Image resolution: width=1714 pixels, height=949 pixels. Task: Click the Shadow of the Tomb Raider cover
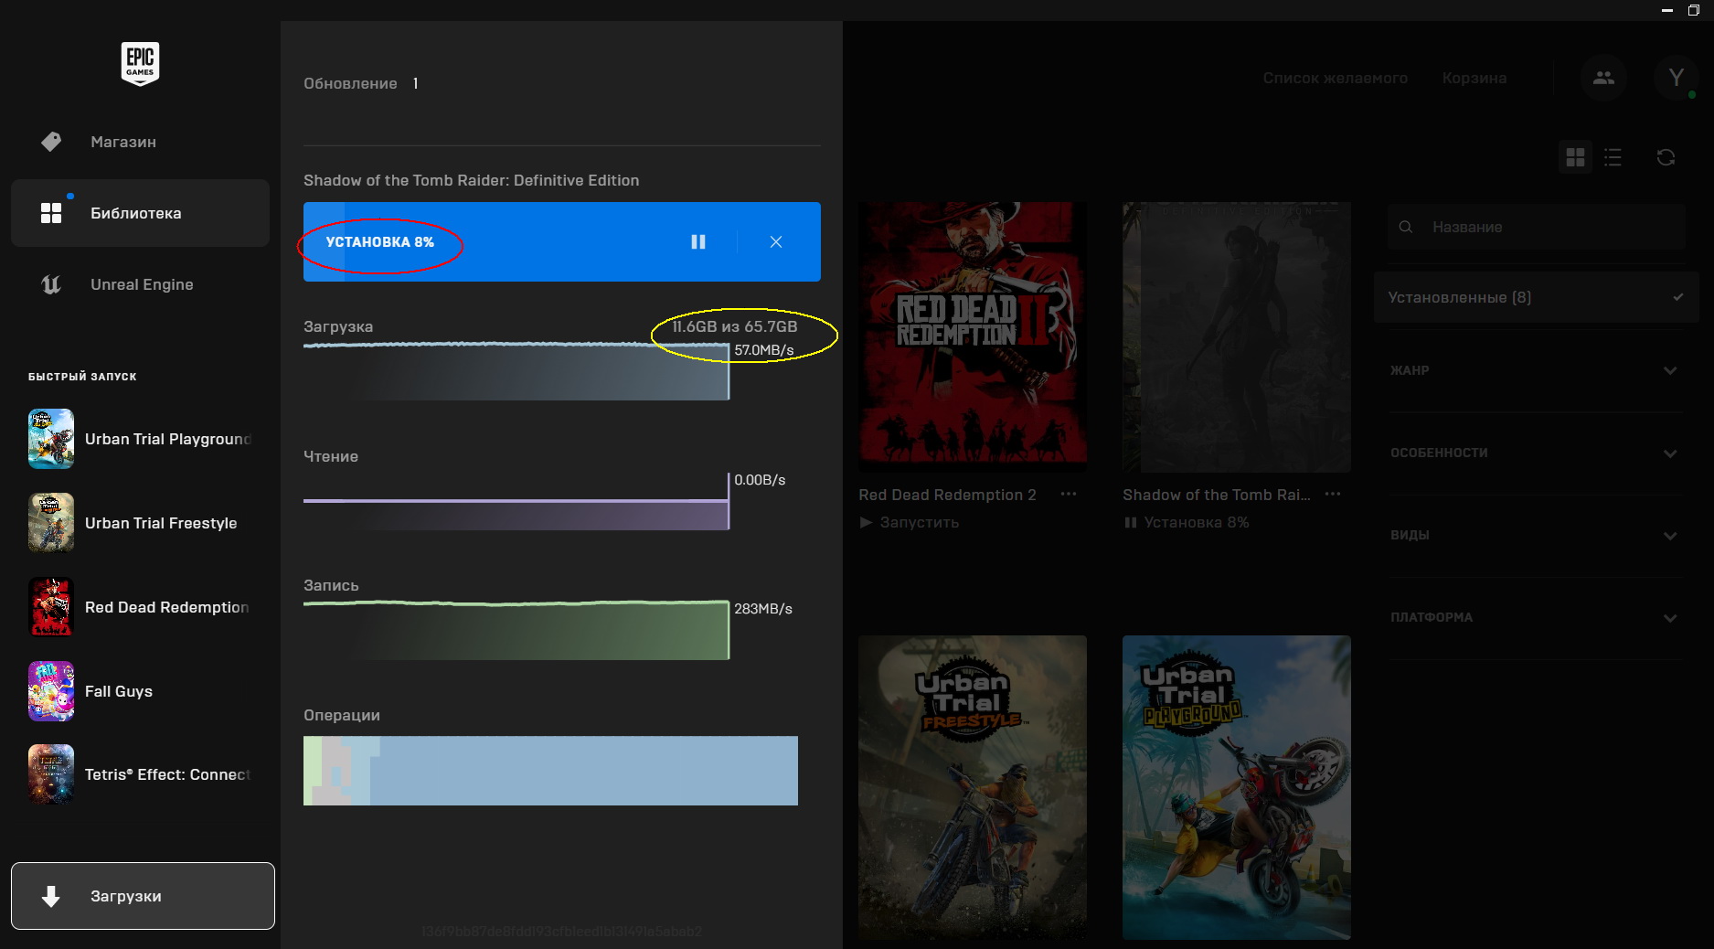(1237, 336)
